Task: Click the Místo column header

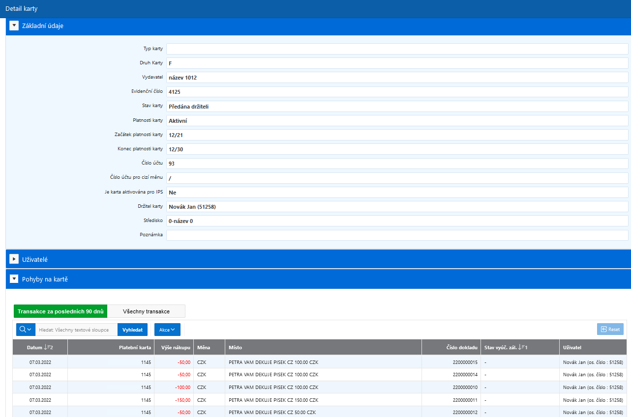Action: 323,347
